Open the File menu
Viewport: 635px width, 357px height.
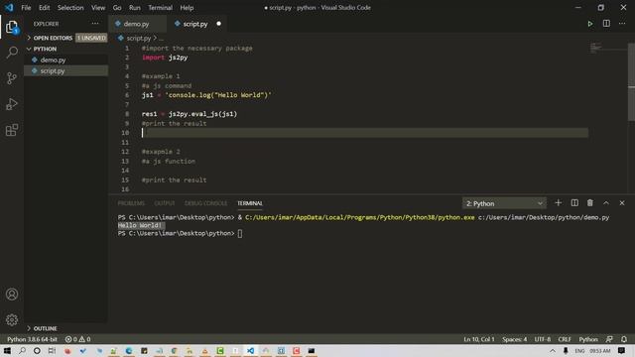pos(26,7)
